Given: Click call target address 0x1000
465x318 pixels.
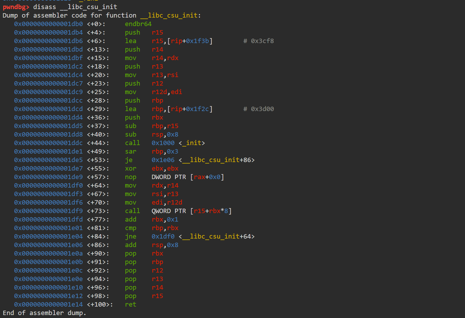Looking at the screenshot, I should coord(163,143).
